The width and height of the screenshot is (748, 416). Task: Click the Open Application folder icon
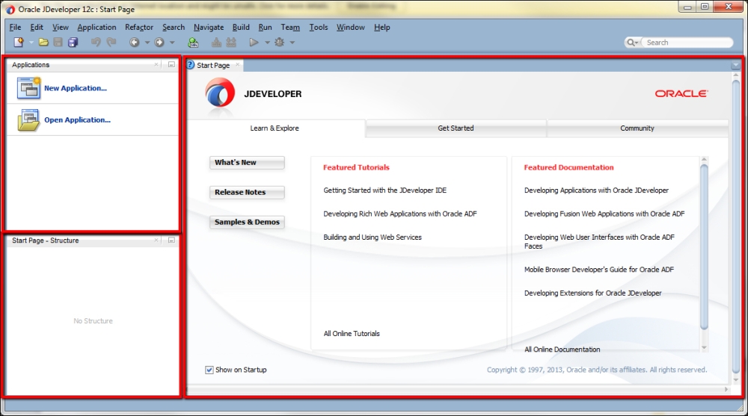point(28,120)
